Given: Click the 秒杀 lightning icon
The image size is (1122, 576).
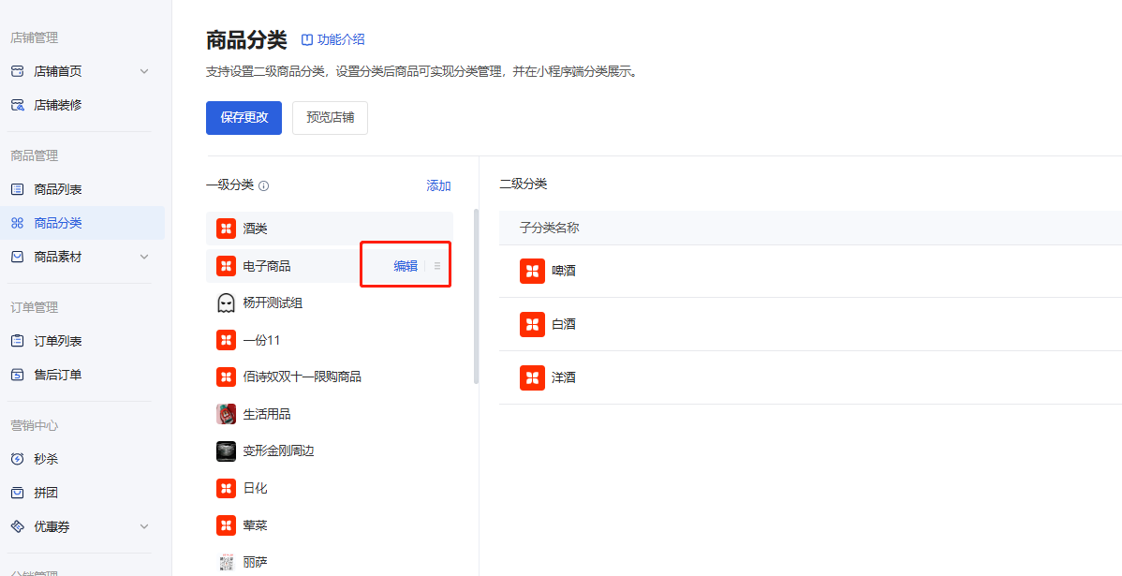Looking at the screenshot, I should (x=18, y=459).
